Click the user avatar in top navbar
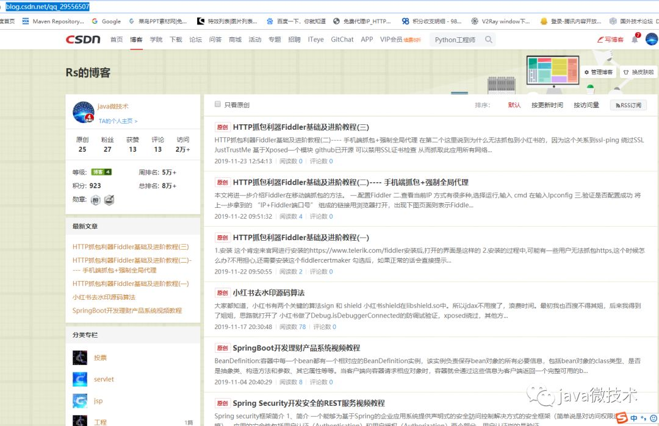 point(651,38)
